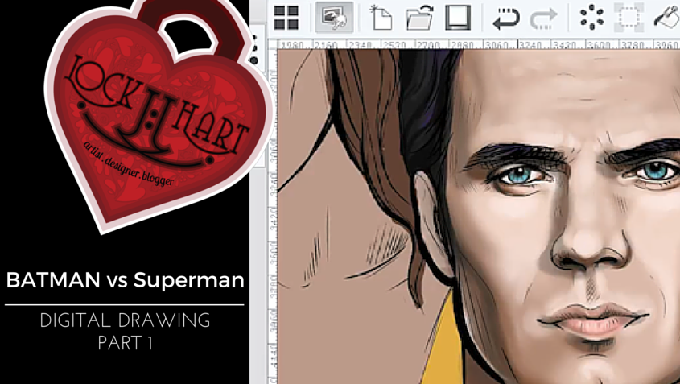Select the dashed-square selection icon
Image resolution: width=680 pixels, height=384 pixels.
[628, 17]
